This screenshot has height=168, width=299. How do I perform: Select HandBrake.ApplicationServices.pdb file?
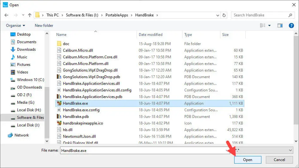tap(93, 97)
